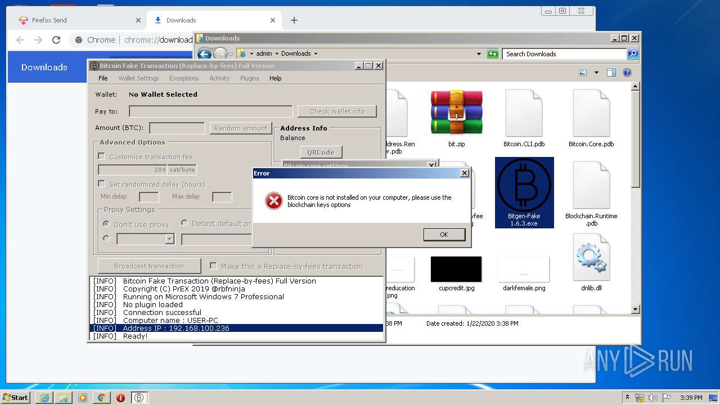
Task: Show hidden tray icons arrow
Action: (x=627, y=398)
